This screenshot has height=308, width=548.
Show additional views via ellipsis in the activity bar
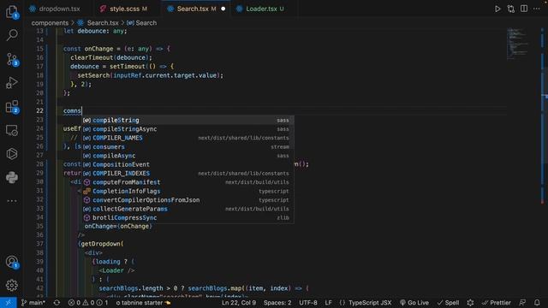(x=12, y=201)
